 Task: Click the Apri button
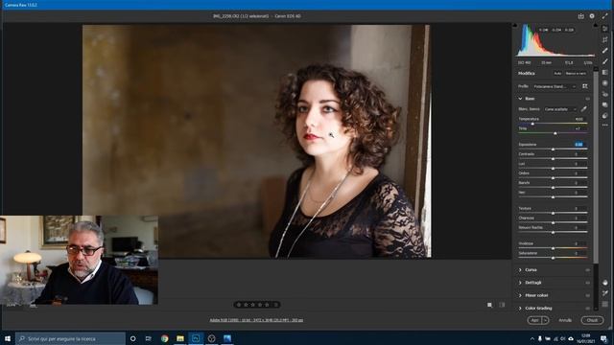pos(535,320)
